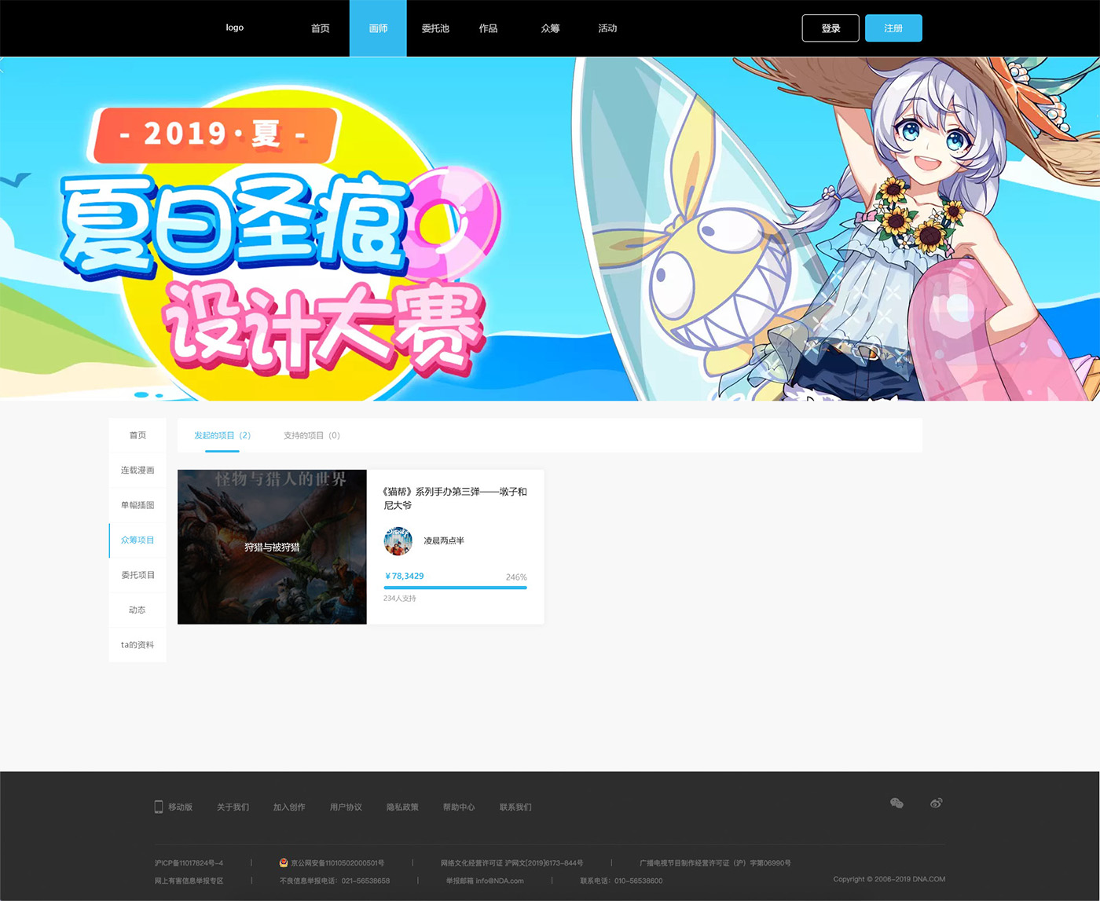
Task: Click 广播电视节目制作经营许可证 license text
Action: (715, 863)
